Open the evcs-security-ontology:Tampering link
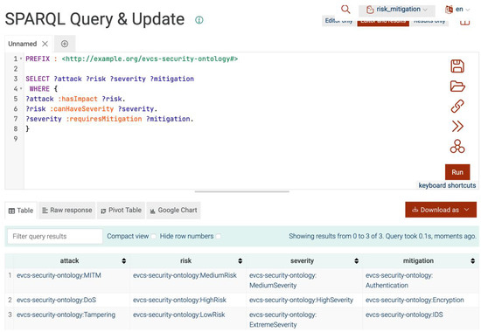 pos(66,315)
